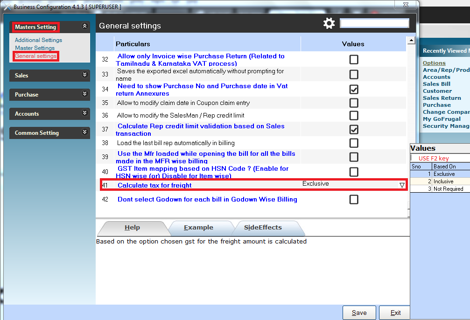470x320 pixels.
Task: Uncheck Rep credit limit validation checkbox
Action: coord(354,129)
